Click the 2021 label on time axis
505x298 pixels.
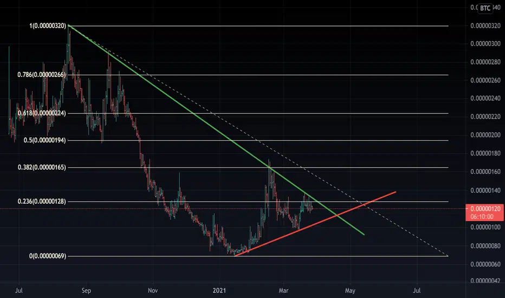[219, 290]
